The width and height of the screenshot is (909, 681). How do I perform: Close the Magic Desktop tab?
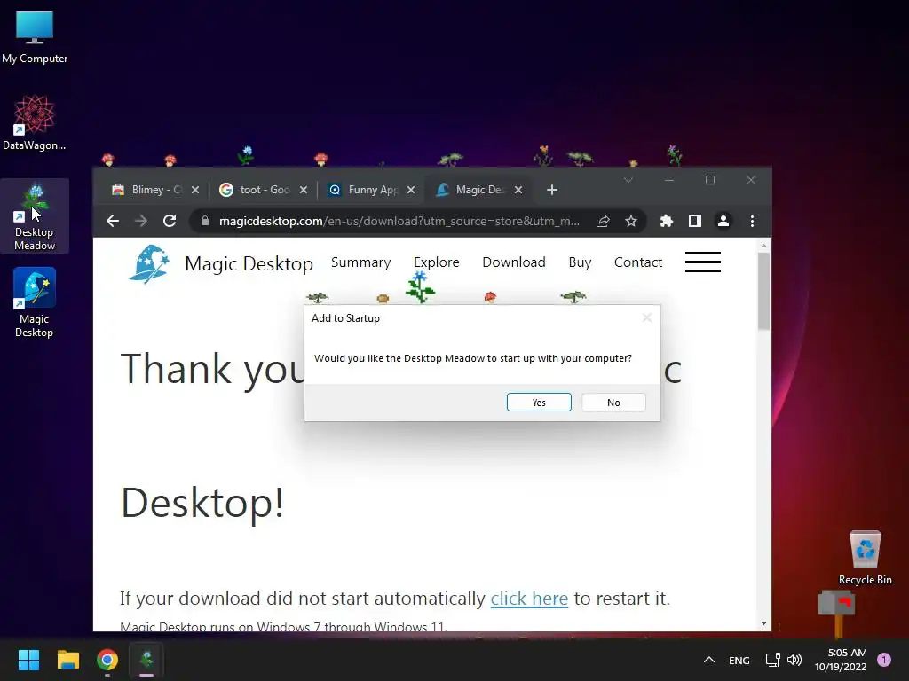(518, 190)
